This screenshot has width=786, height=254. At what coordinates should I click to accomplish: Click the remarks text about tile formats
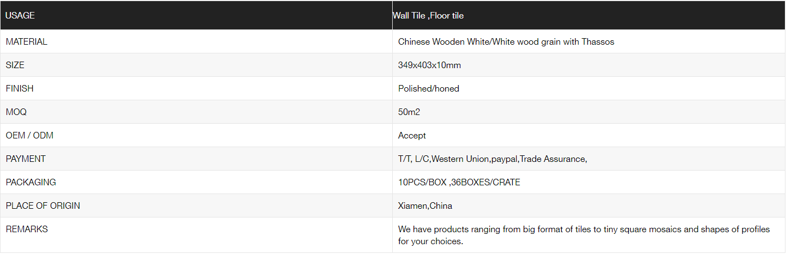[x=584, y=235]
